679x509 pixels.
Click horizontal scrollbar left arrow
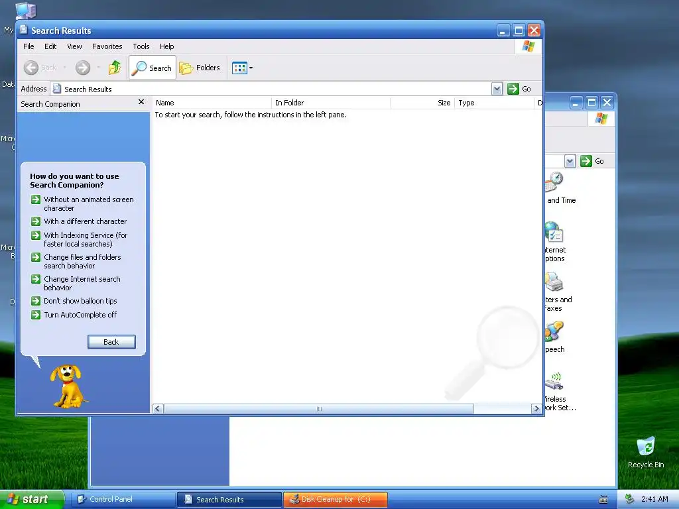point(158,408)
